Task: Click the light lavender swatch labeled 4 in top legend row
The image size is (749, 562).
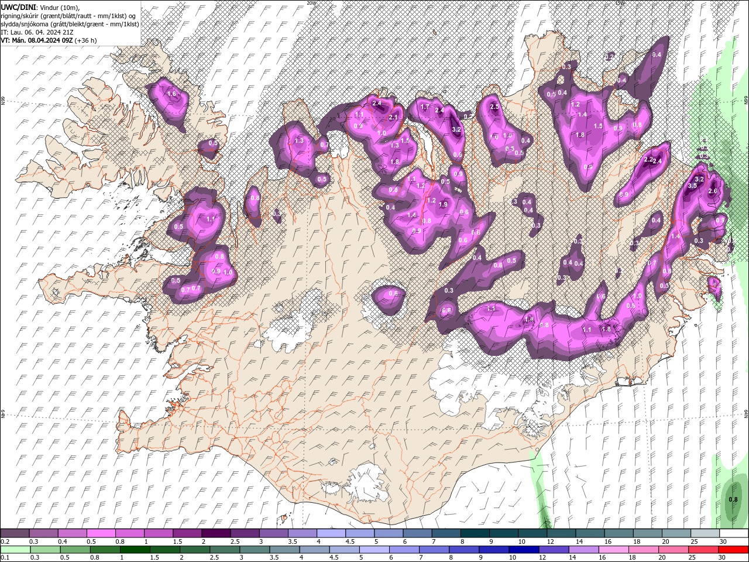Action: (x=331, y=533)
